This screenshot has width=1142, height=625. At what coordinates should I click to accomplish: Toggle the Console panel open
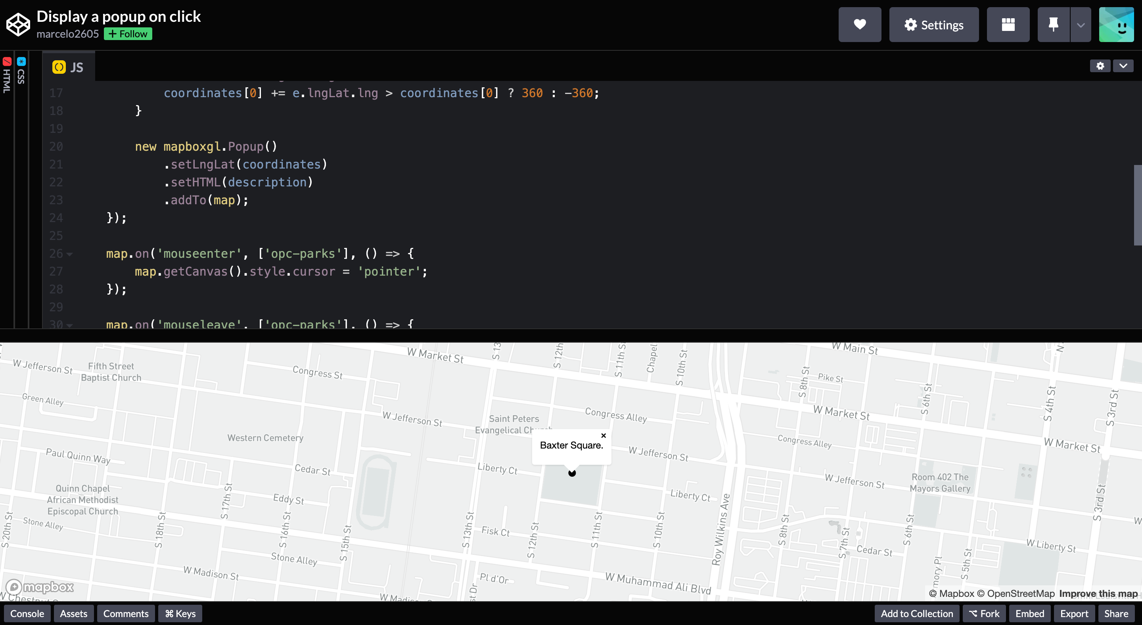[x=27, y=613]
